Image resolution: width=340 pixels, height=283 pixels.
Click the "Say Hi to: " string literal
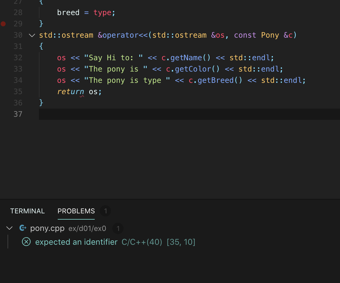[114, 58]
